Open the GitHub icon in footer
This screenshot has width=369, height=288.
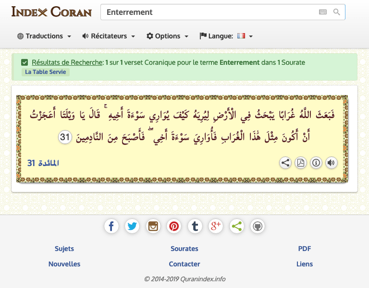tap(258, 226)
